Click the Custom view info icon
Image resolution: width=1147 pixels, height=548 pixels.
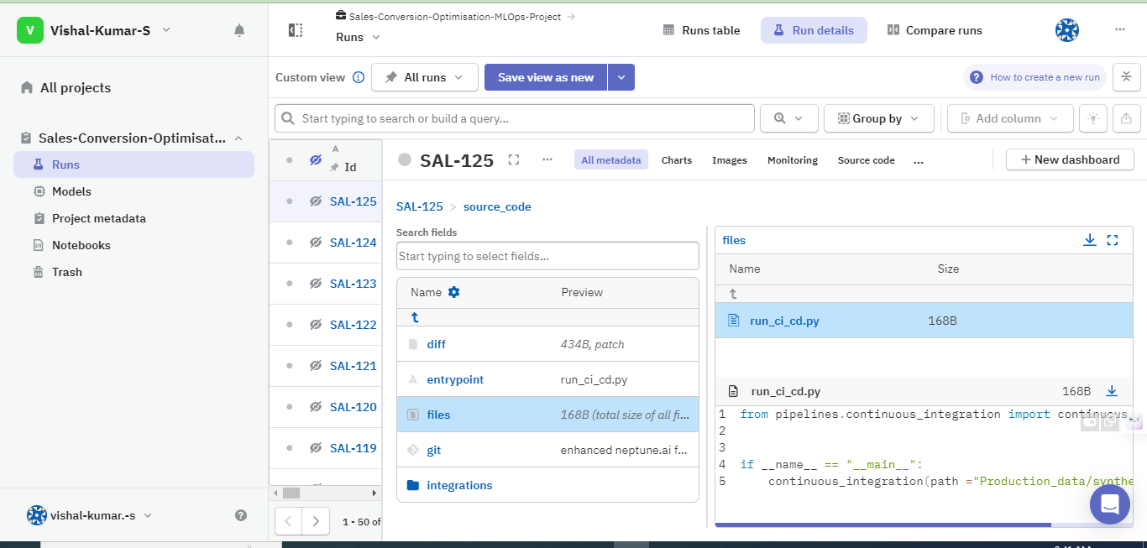pyautogui.click(x=359, y=77)
